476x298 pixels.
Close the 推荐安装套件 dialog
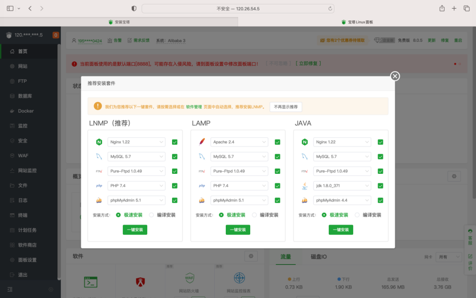[x=395, y=76]
